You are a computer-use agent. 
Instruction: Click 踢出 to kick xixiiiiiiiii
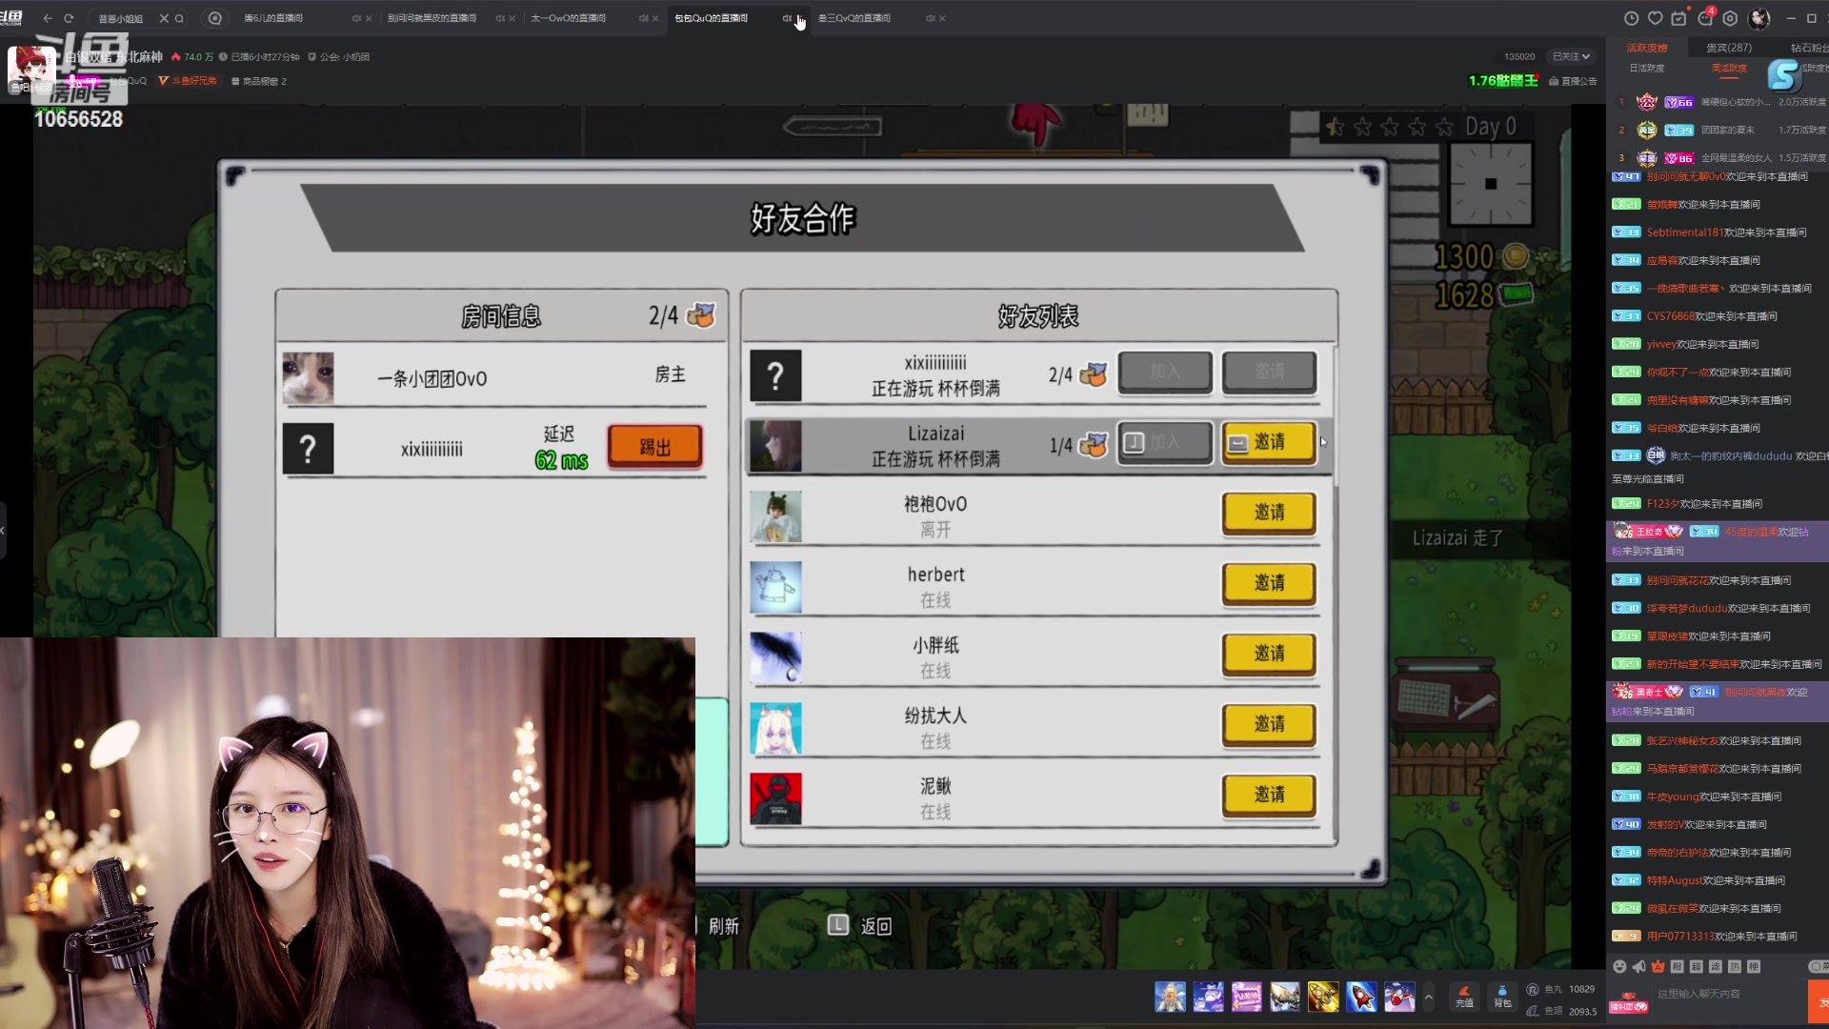(654, 447)
